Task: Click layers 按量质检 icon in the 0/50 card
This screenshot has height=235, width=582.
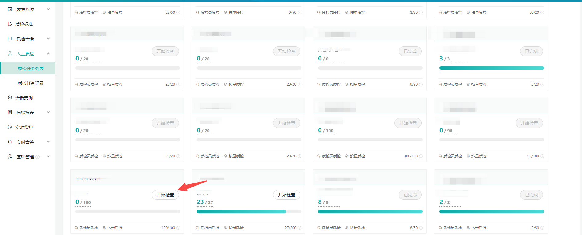Action: (225, 13)
